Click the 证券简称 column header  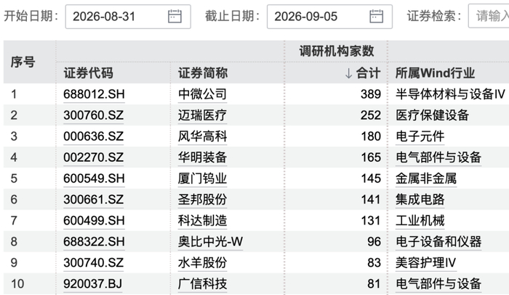click(203, 73)
